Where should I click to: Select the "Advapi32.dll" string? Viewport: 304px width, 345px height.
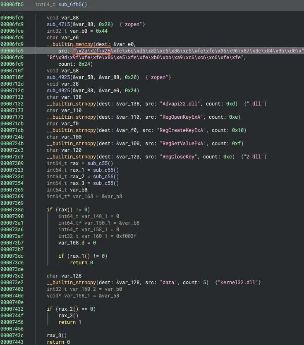click(180, 104)
